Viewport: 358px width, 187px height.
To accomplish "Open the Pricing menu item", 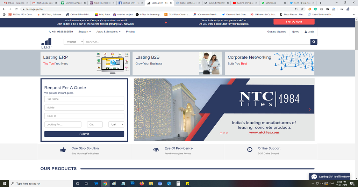I will (x=130, y=32).
